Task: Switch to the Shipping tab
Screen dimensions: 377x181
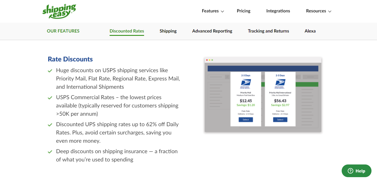Action: click(168, 31)
